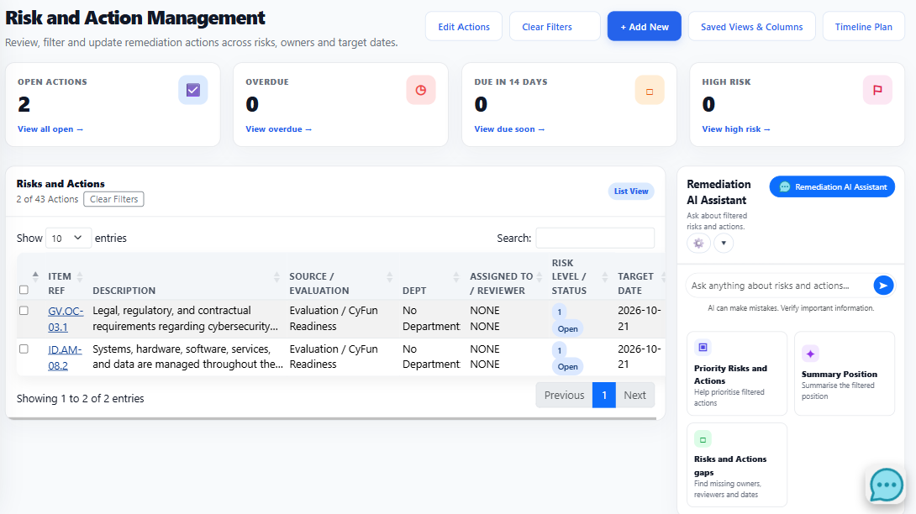Viewport: 916px width, 514px height.
Task: Sort by Assigned To / Reviewer arrows
Action: pyautogui.click(x=539, y=277)
